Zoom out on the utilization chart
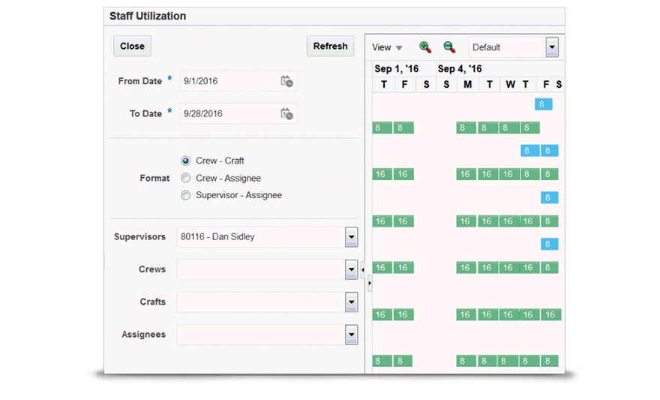 tap(449, 47)
